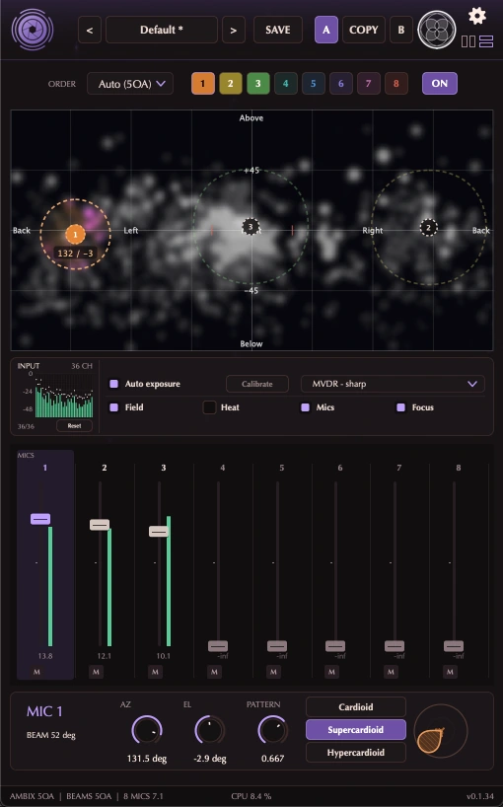
Task: Enable Heat display checkbox
Action: pyautogui.click(x=209, y=407)
